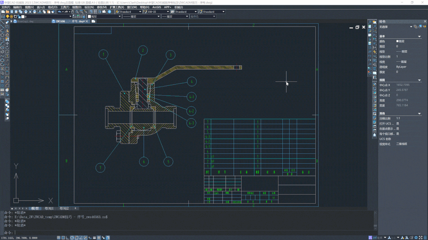
Task: Collapse the 基本 section in properties panel
Action: coord(419,36)
